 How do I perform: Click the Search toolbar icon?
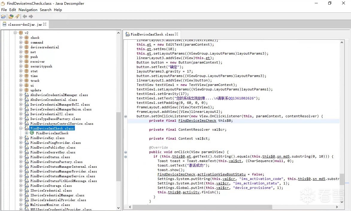17,16
